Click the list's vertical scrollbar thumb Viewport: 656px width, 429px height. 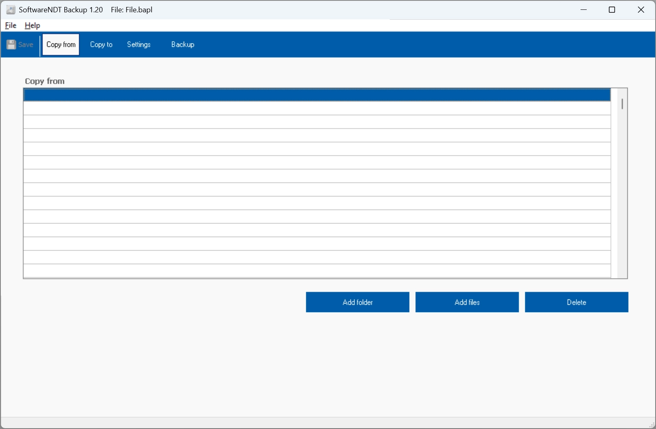click(x=622, y=104)
